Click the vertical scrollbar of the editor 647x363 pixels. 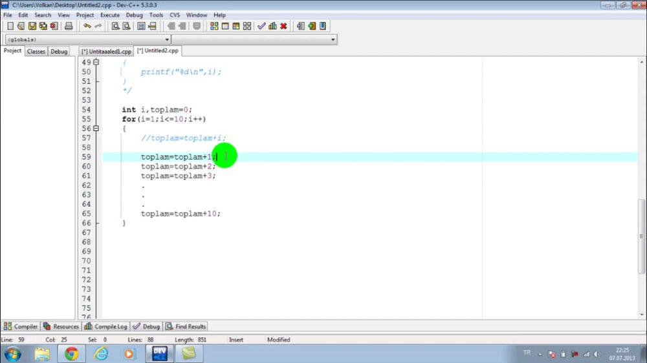point(641,187)
